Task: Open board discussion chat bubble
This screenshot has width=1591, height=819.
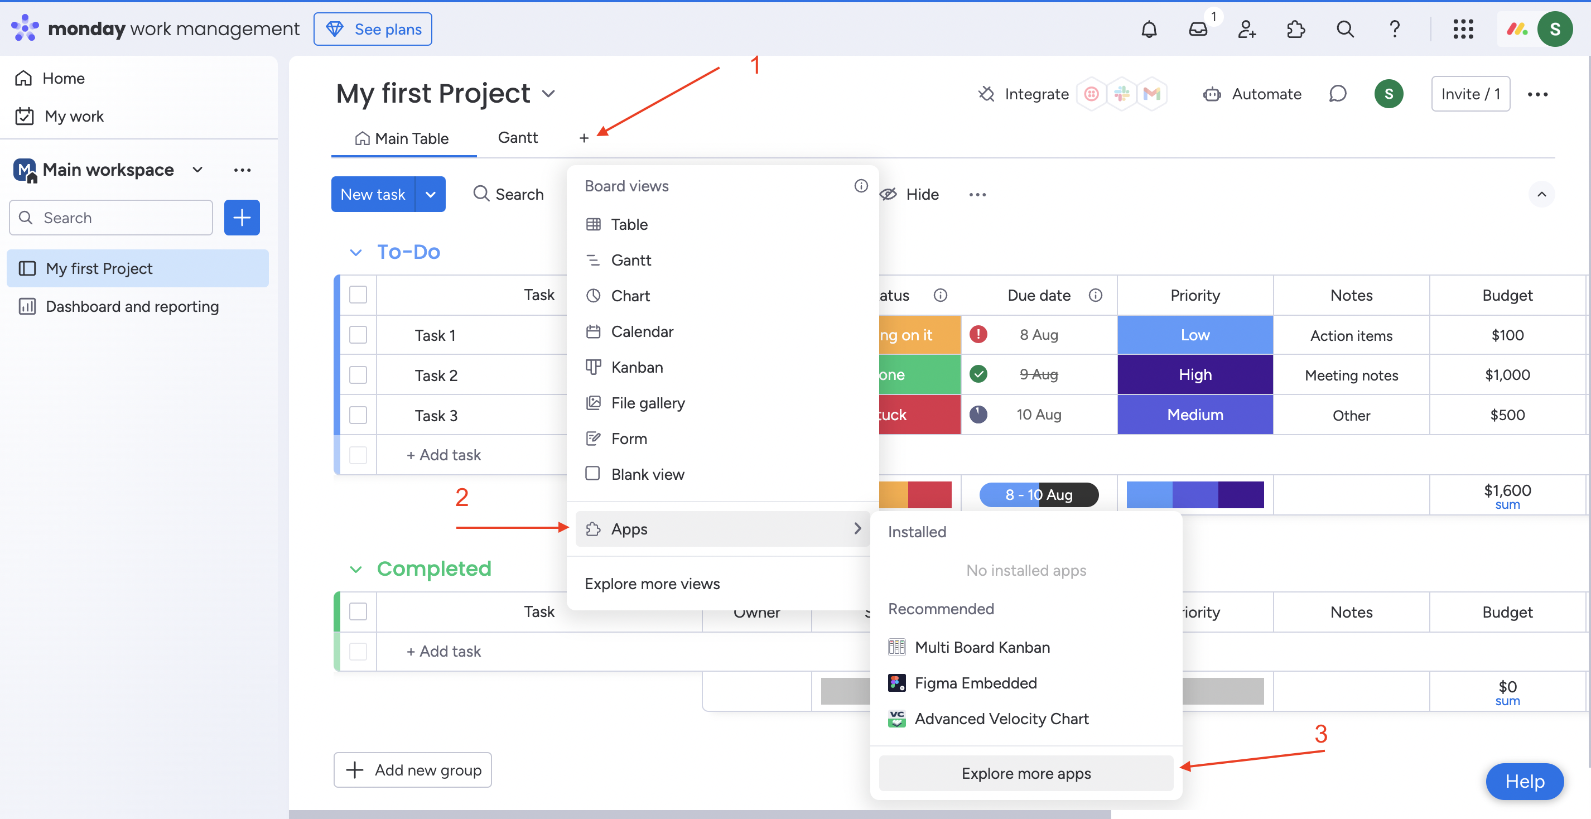Action: tap(1338, 93)
